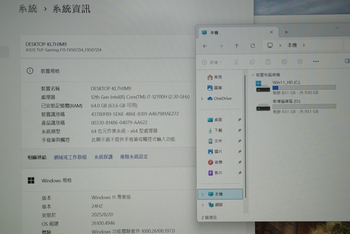Screen dimensions: 350x234
Task: Click the Cut scissors icon
Action: click(x=236, y=62)
